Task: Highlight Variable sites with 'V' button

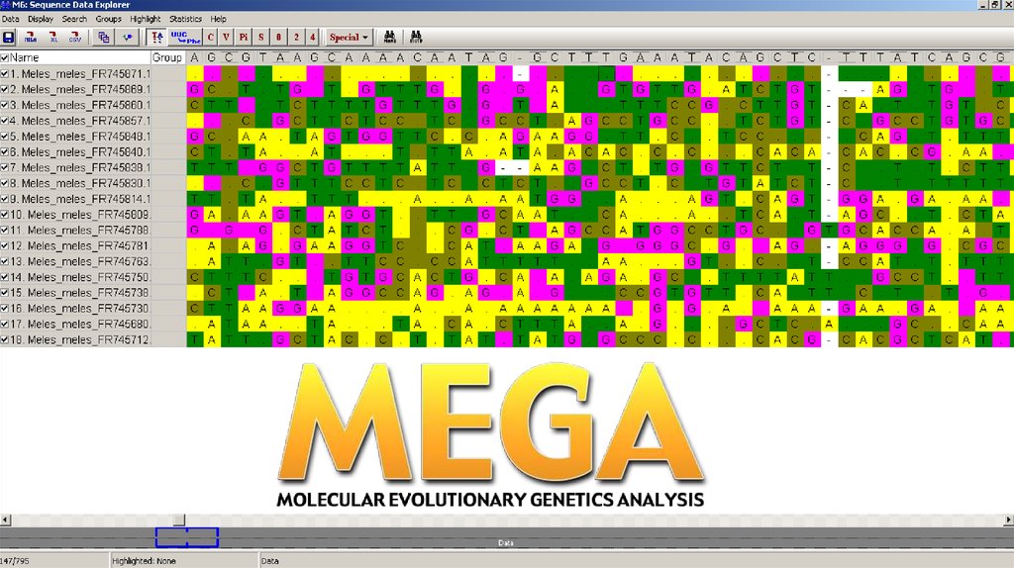Action: pos(227,38)
